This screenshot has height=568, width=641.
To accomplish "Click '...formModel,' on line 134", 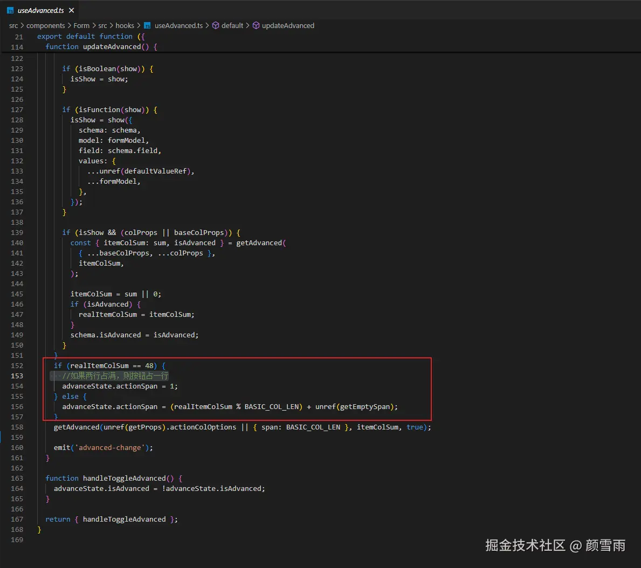I will click(x=114, y=182).
